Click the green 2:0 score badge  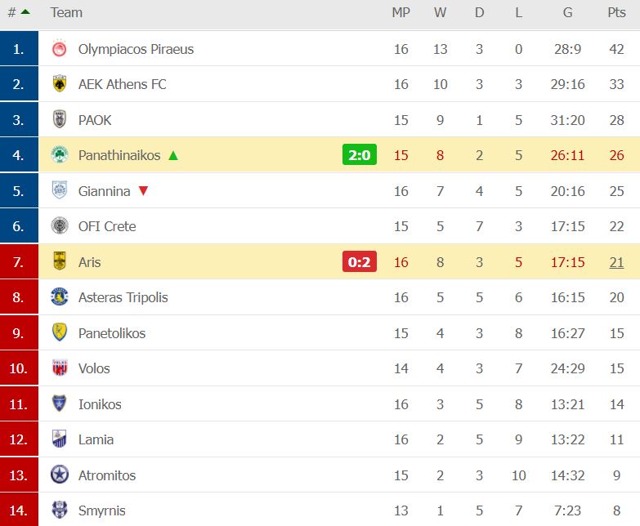360,155
